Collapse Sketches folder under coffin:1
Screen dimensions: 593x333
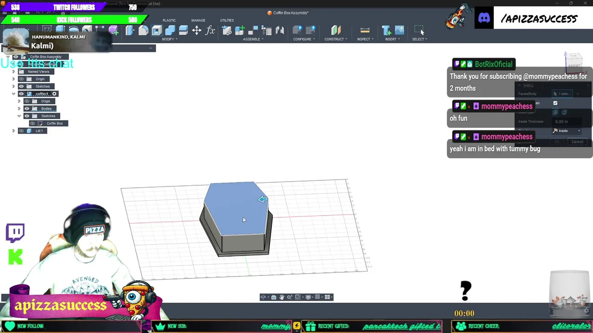pos(19,116)
